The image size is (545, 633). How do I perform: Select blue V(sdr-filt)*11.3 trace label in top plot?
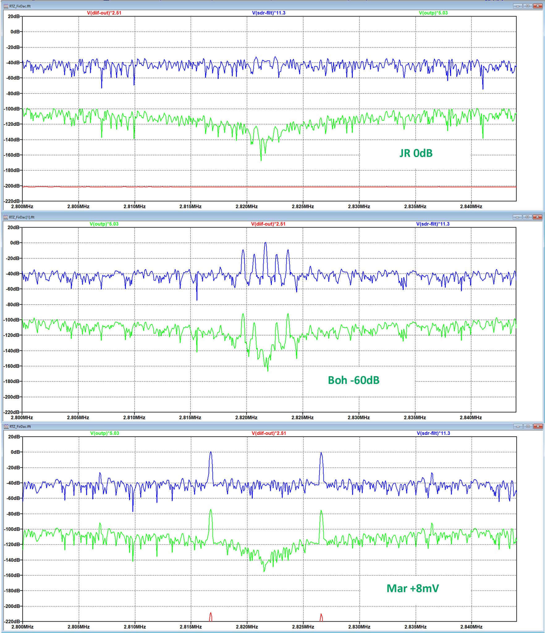pyautogui.click(x=268, y=13)
